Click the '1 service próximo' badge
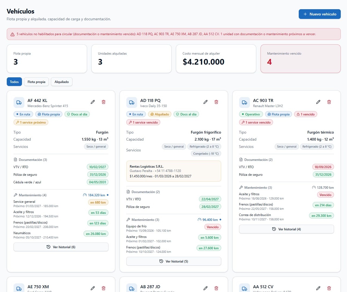 [x=31, y=122]
